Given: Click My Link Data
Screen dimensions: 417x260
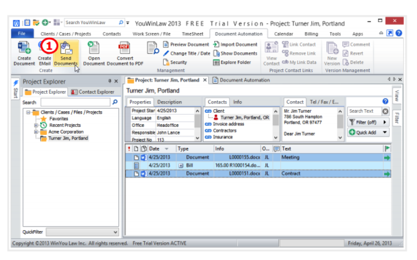Looking at the screenshot, I should point(299,62).
